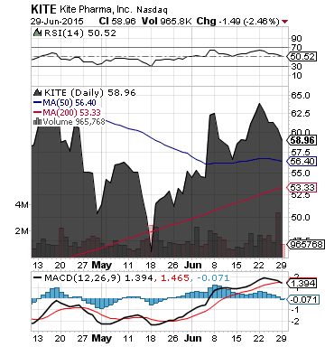Click the Volume bars legend icon
Viewport: 325px width, 347px height.
point(38,121)
